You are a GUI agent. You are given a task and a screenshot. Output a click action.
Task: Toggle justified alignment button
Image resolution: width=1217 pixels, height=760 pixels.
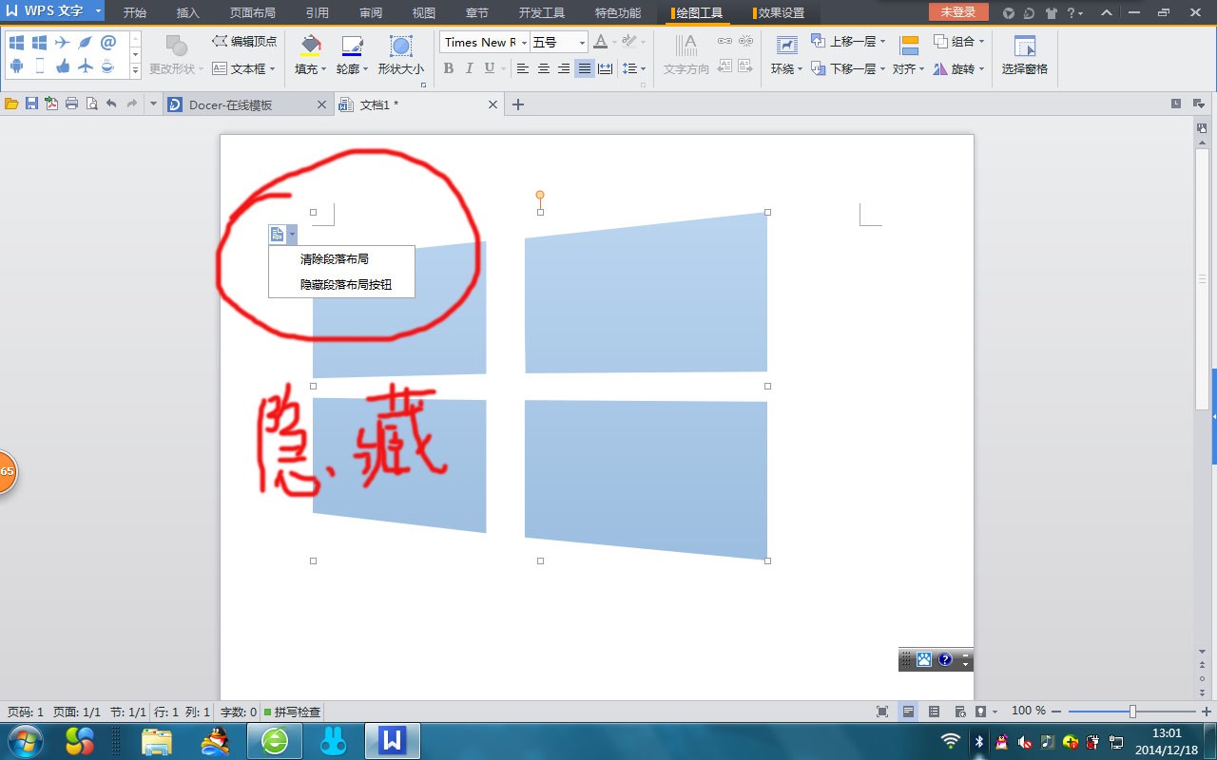(585, 68)
